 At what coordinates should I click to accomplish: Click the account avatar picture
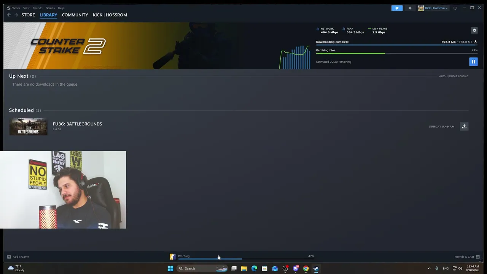(x=421, y=8)
